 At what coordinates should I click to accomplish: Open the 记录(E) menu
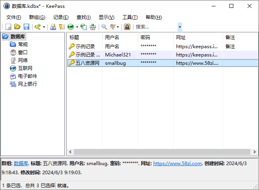tap(61, 17)
